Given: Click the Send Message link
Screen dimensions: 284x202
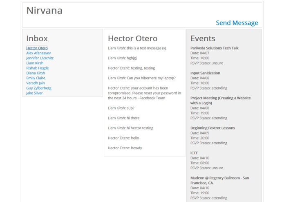Looking at the screenshot, I should (237, 23).
